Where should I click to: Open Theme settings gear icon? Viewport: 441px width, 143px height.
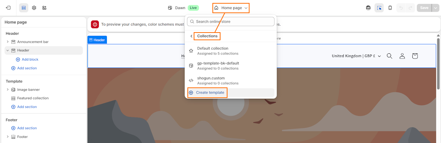point(34,8)
